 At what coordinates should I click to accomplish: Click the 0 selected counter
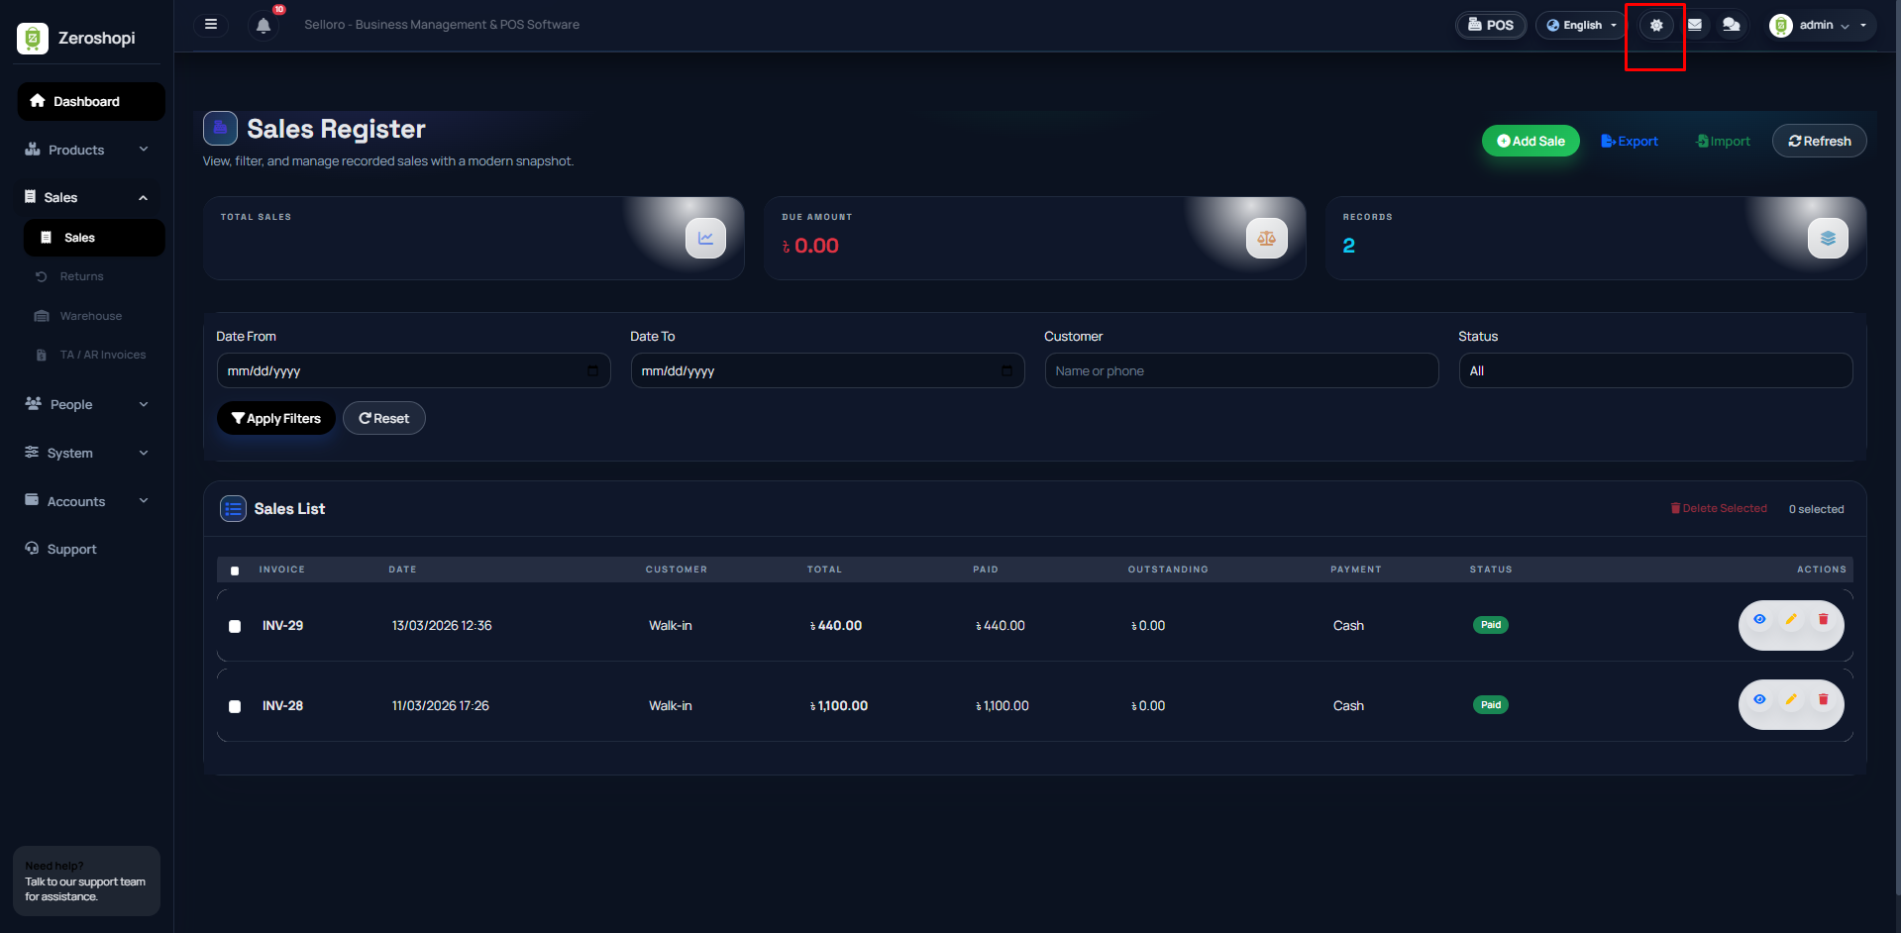(1816, 509)
